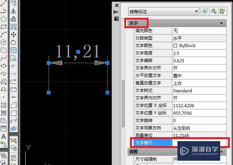Select the Polyline draw tool
This screenshot has width=233, height=165.
3,11
